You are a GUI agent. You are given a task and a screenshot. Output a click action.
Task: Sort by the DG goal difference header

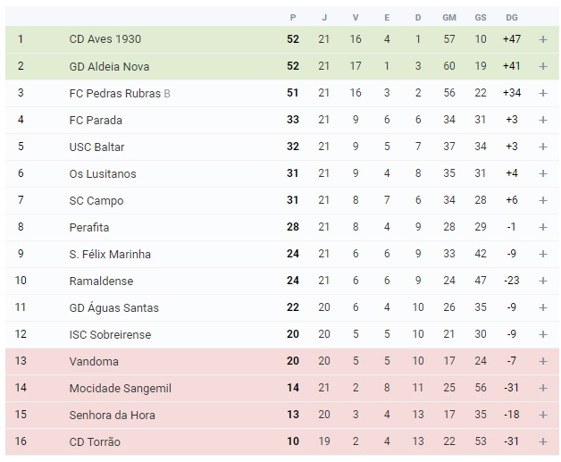pyautogui.click(x=512, y=18)
